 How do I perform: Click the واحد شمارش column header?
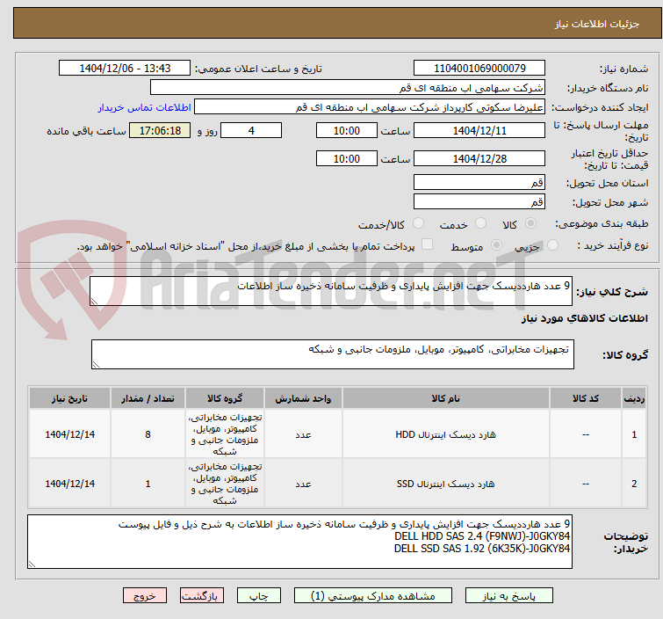(x=303, y=398)
